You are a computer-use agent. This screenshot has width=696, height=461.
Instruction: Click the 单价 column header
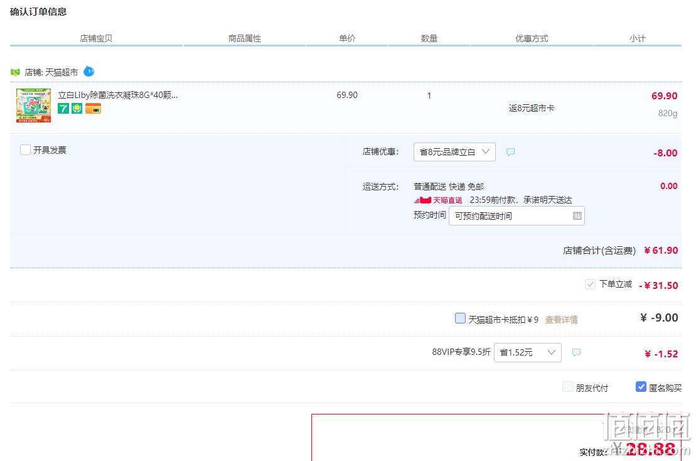point(347,38)
